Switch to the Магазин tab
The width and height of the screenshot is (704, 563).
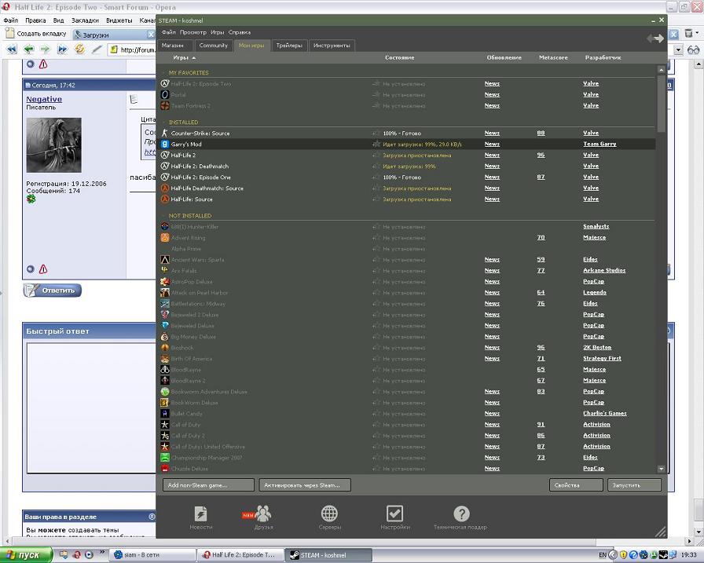pyautogui.click(x=174, y=46)
